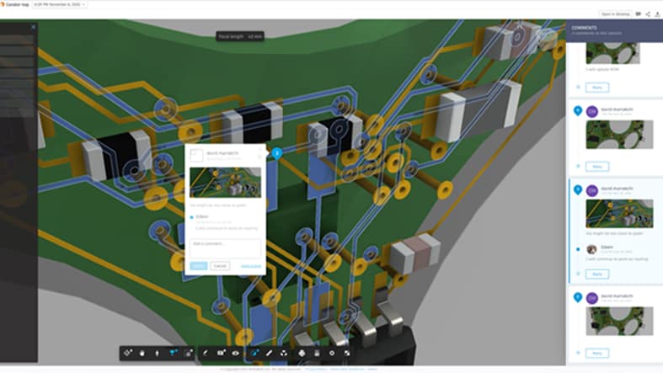This screenshot has width=663, height=373.
Task: Click the 'Open in Desktop' button
Action: tap(615, 14)
